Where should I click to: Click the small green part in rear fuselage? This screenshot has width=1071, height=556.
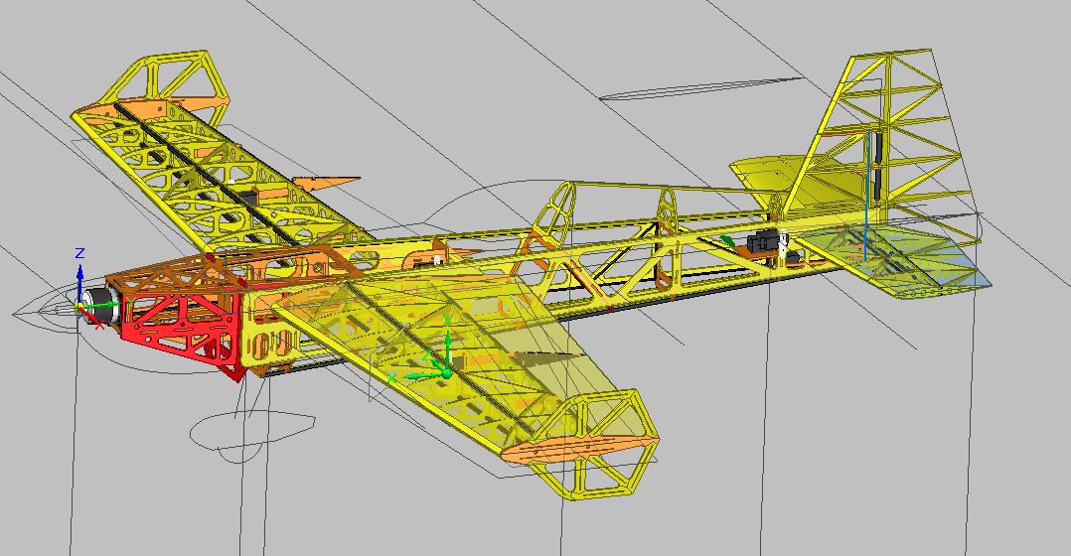[728, 240]
